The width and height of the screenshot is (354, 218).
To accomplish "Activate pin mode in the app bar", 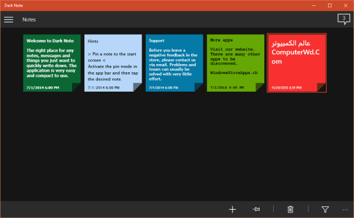I will (x=256, y=209).
